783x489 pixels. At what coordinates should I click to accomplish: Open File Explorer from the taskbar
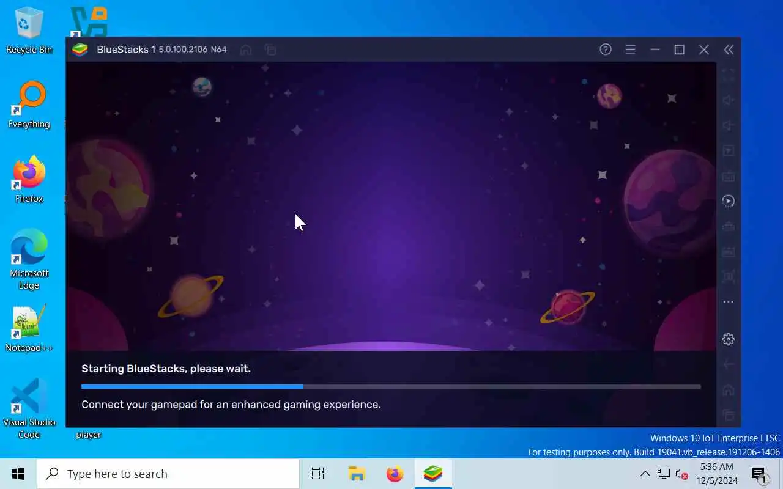coord(357,474)
